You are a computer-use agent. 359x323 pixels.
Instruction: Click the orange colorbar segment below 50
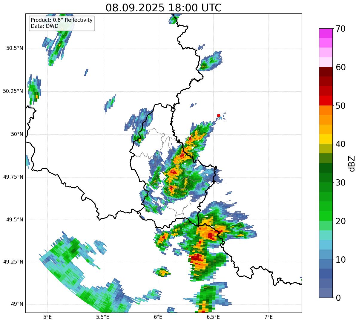click(x=326, y=110)
